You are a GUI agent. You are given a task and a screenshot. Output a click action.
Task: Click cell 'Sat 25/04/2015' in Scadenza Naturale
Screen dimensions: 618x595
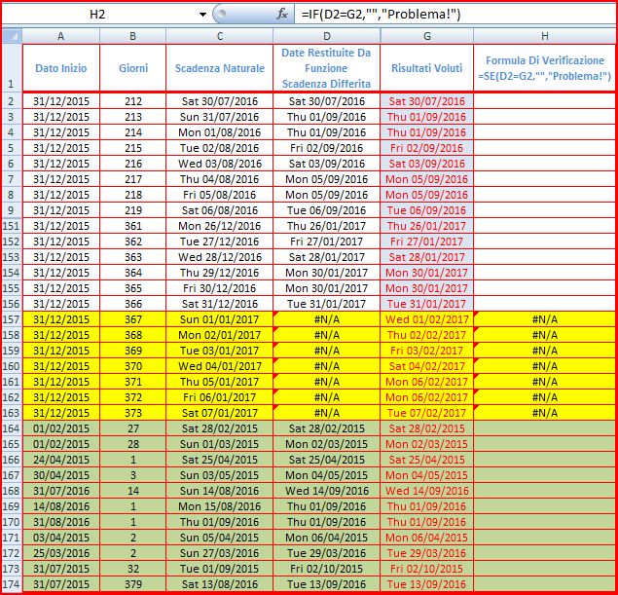(220, 460)
